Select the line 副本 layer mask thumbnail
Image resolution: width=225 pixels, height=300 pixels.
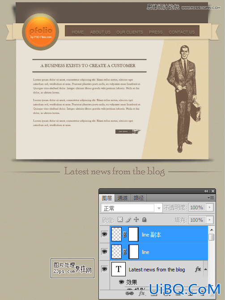tap(133, 234)
